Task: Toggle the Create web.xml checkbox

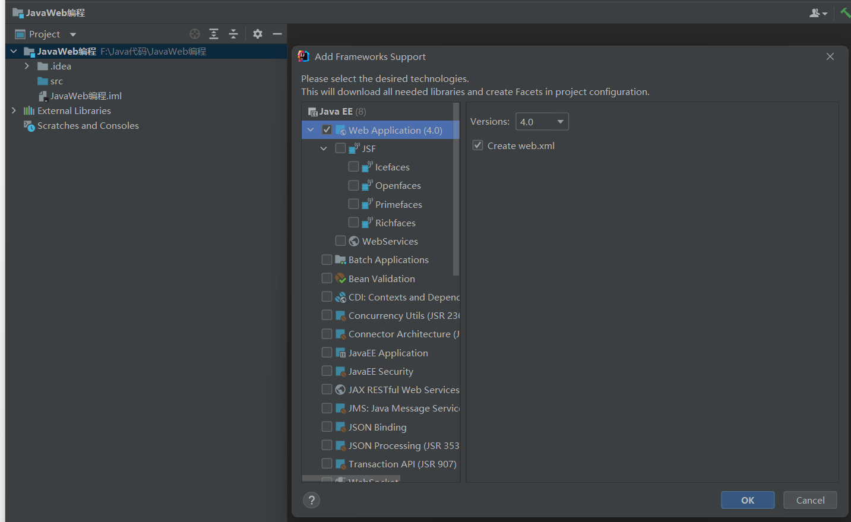Action: point(477,145)
